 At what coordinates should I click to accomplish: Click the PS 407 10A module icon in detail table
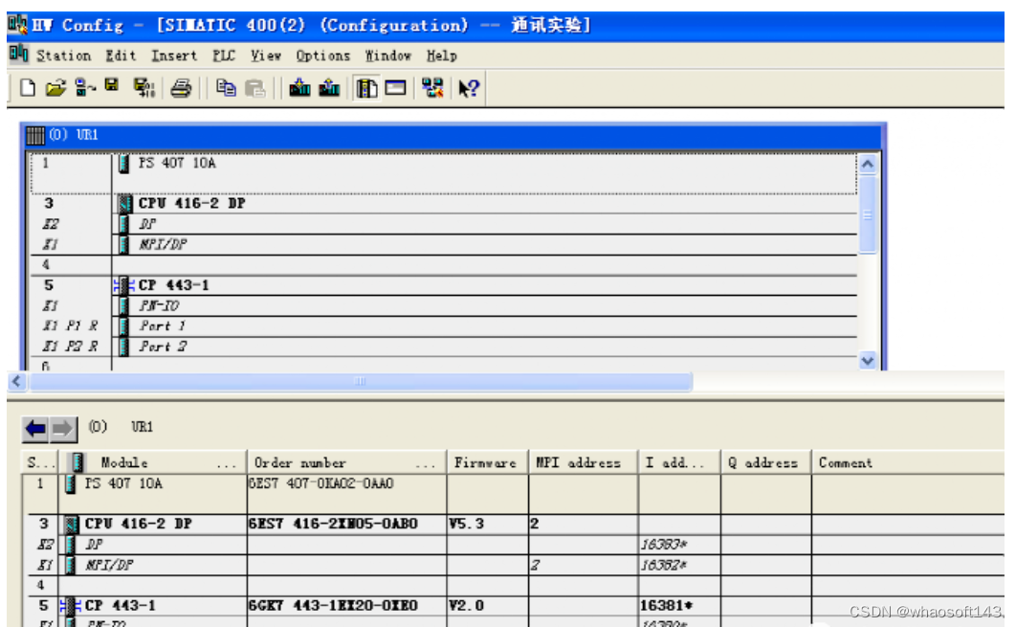pos(71,484)
